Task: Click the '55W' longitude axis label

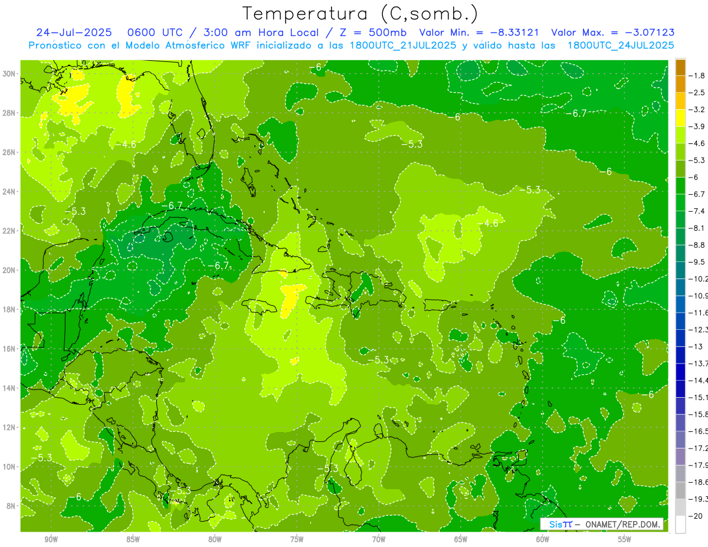Action: pos(625,539)
